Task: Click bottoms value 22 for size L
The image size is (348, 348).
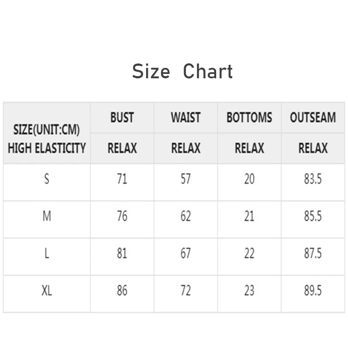Action: 249,253
